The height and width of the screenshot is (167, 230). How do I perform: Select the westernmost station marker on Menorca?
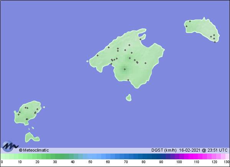coord(186,26)
